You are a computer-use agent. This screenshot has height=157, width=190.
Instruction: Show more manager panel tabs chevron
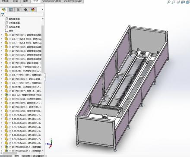pos(42,9)
